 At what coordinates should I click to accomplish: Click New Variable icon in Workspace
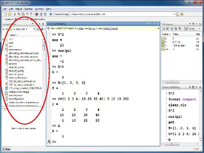(x=163, y=28)
